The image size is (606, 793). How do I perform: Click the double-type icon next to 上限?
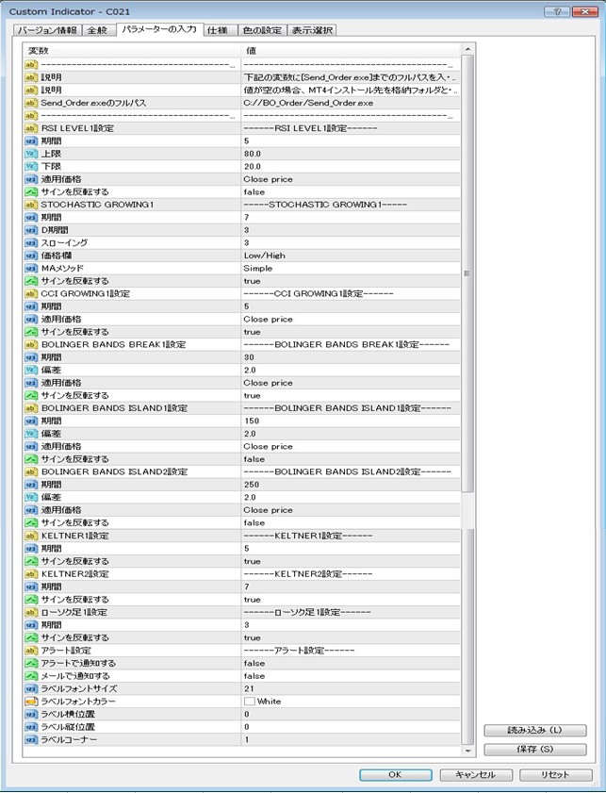31,154
